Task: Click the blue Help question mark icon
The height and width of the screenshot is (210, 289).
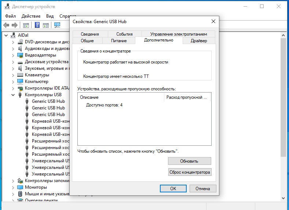Action: [37, 25]
